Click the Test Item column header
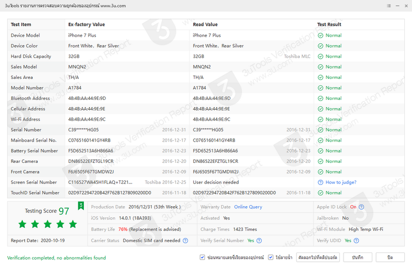 pos(21,24)
